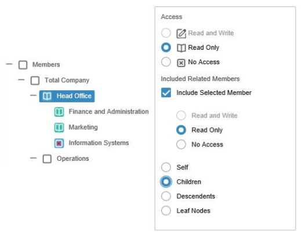Viewport: 302px width, 236px height.
Task: Select No Access under Include Selected Member
Action: click(181, 145)
